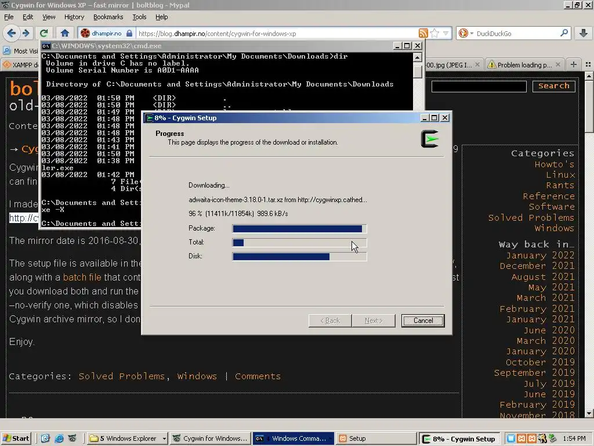
Task: Open the list all tabs grid icon
Action: (x=588, y=64)
